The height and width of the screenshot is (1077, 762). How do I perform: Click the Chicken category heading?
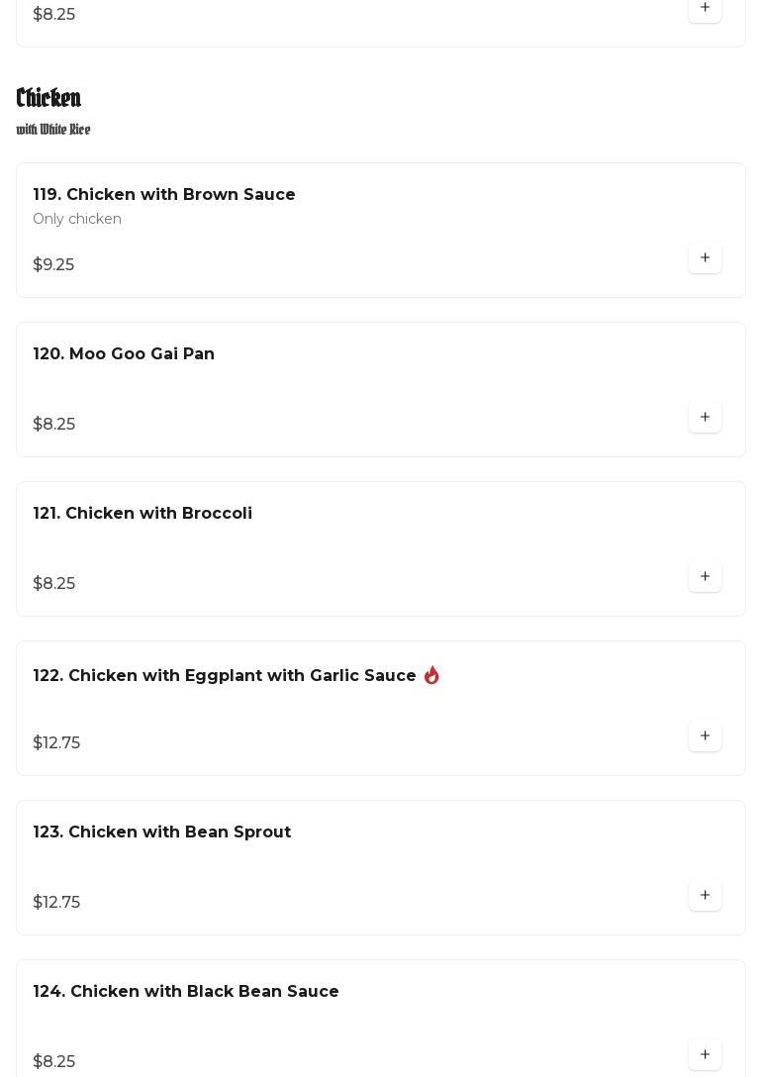(48, 98)
